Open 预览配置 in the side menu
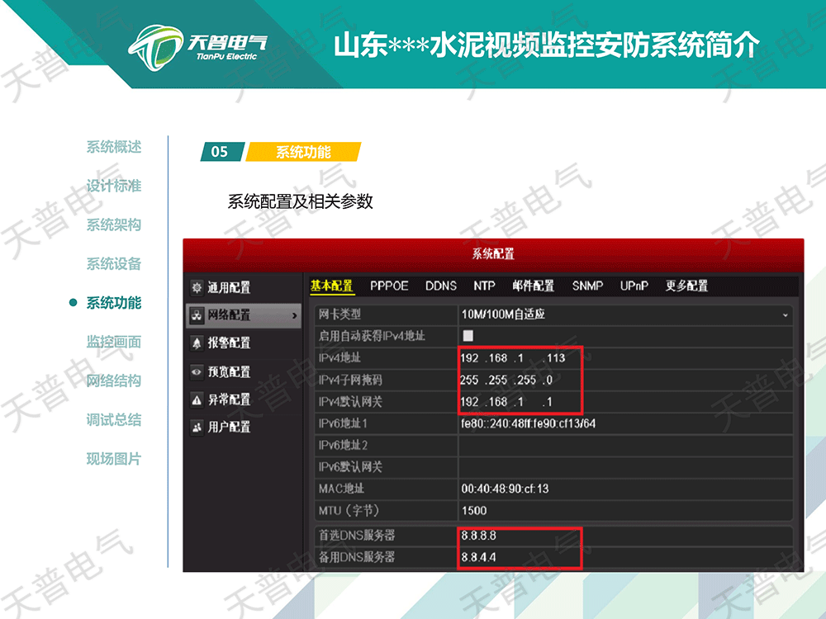This screenshot has height=619, width=826. click(x=244, y=371)
